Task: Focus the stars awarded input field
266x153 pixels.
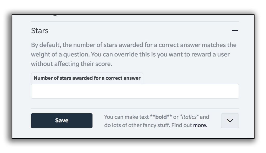Action: (x=135, y=91)
